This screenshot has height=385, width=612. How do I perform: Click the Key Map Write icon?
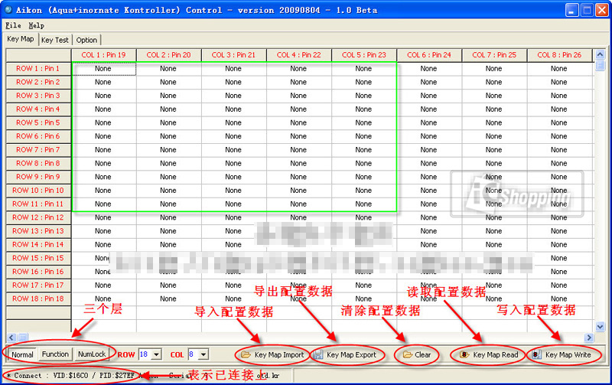coord(536,355)
